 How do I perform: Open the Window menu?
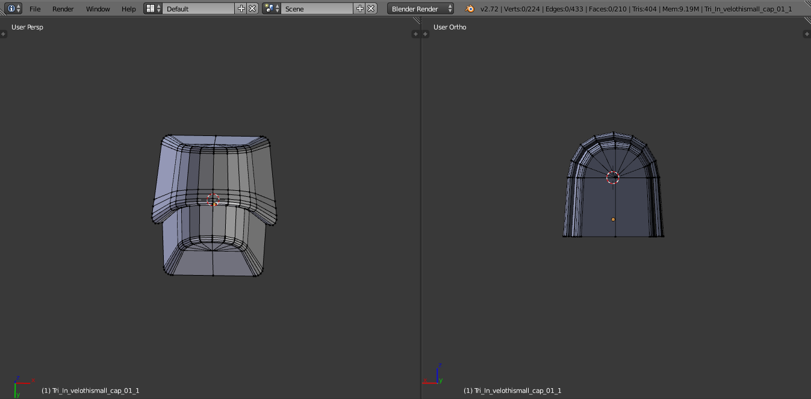point(98,9)
